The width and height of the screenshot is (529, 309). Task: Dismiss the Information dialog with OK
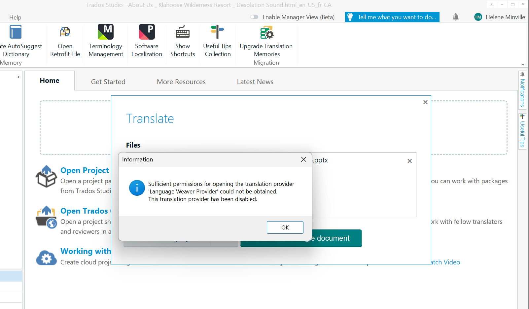point(285,227)
